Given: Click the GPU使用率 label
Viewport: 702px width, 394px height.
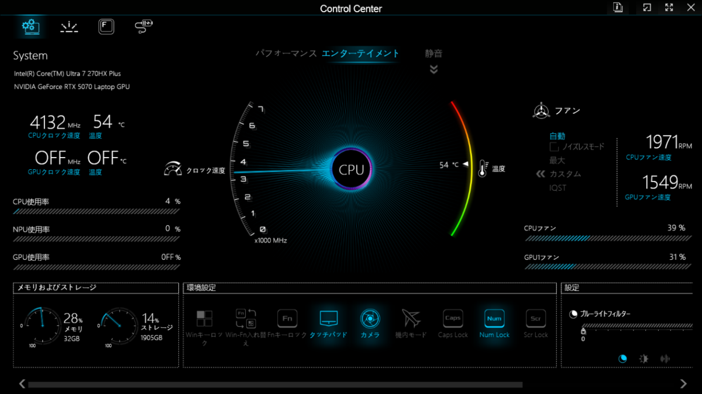Looking at the screenshot, I should (x=31, y=257).
